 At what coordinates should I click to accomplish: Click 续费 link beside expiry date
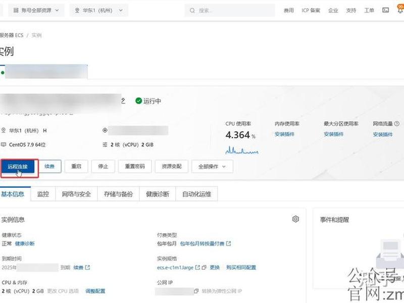[x=78, y=268]
